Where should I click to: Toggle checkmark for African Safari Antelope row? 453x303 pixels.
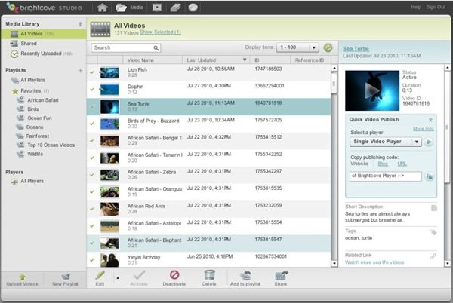pyautogui.click(x=92, y=225)
